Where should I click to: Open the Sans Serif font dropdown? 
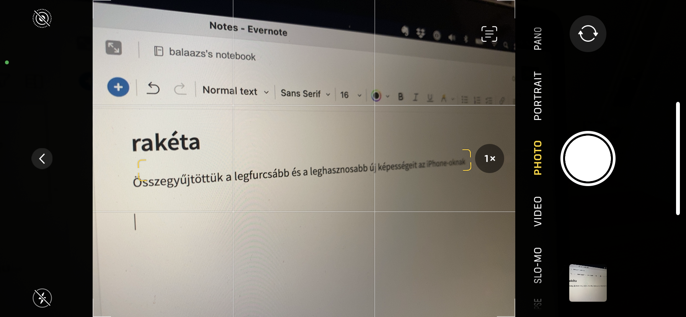point(305,94)
